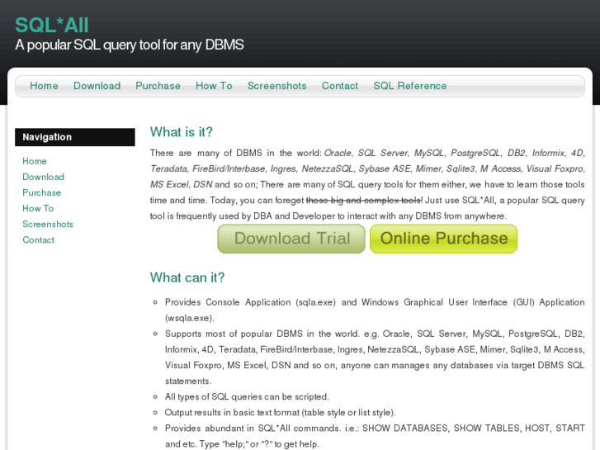Click the 'What is it?' heading

pos(181,132)
